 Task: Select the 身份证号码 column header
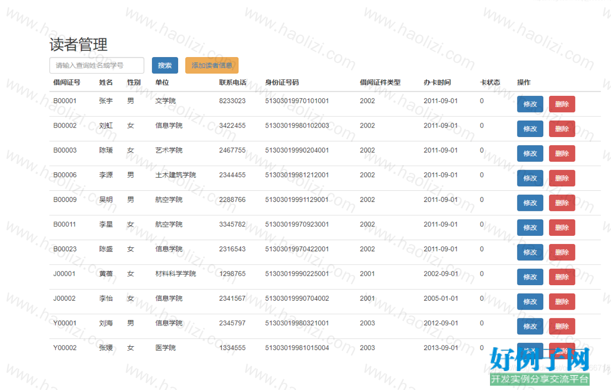point(282,82)
